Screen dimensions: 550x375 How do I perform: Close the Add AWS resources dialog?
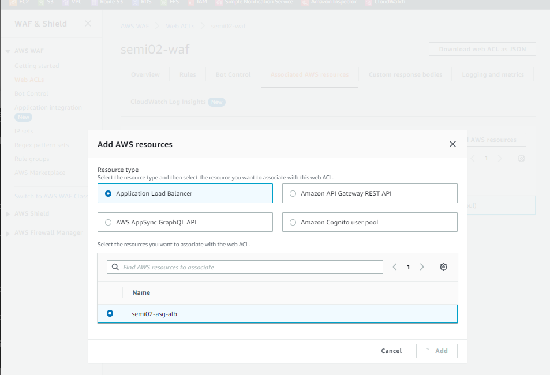(x=452, y=144)
